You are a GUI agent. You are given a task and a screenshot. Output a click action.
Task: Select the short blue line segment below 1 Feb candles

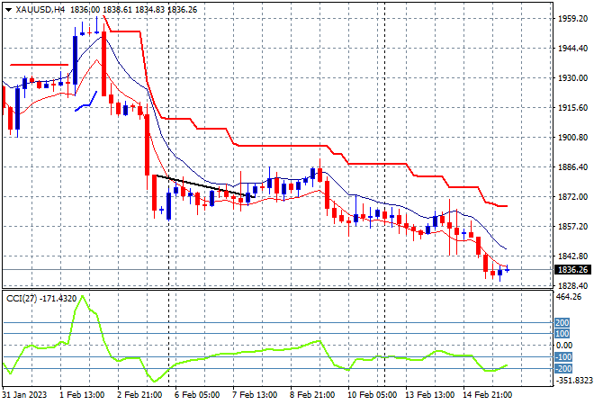[86, 102]
